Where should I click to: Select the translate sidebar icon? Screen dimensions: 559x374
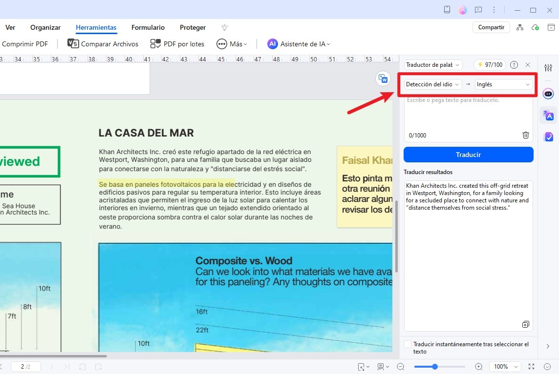pyautogui.click(x=548, y=116)
